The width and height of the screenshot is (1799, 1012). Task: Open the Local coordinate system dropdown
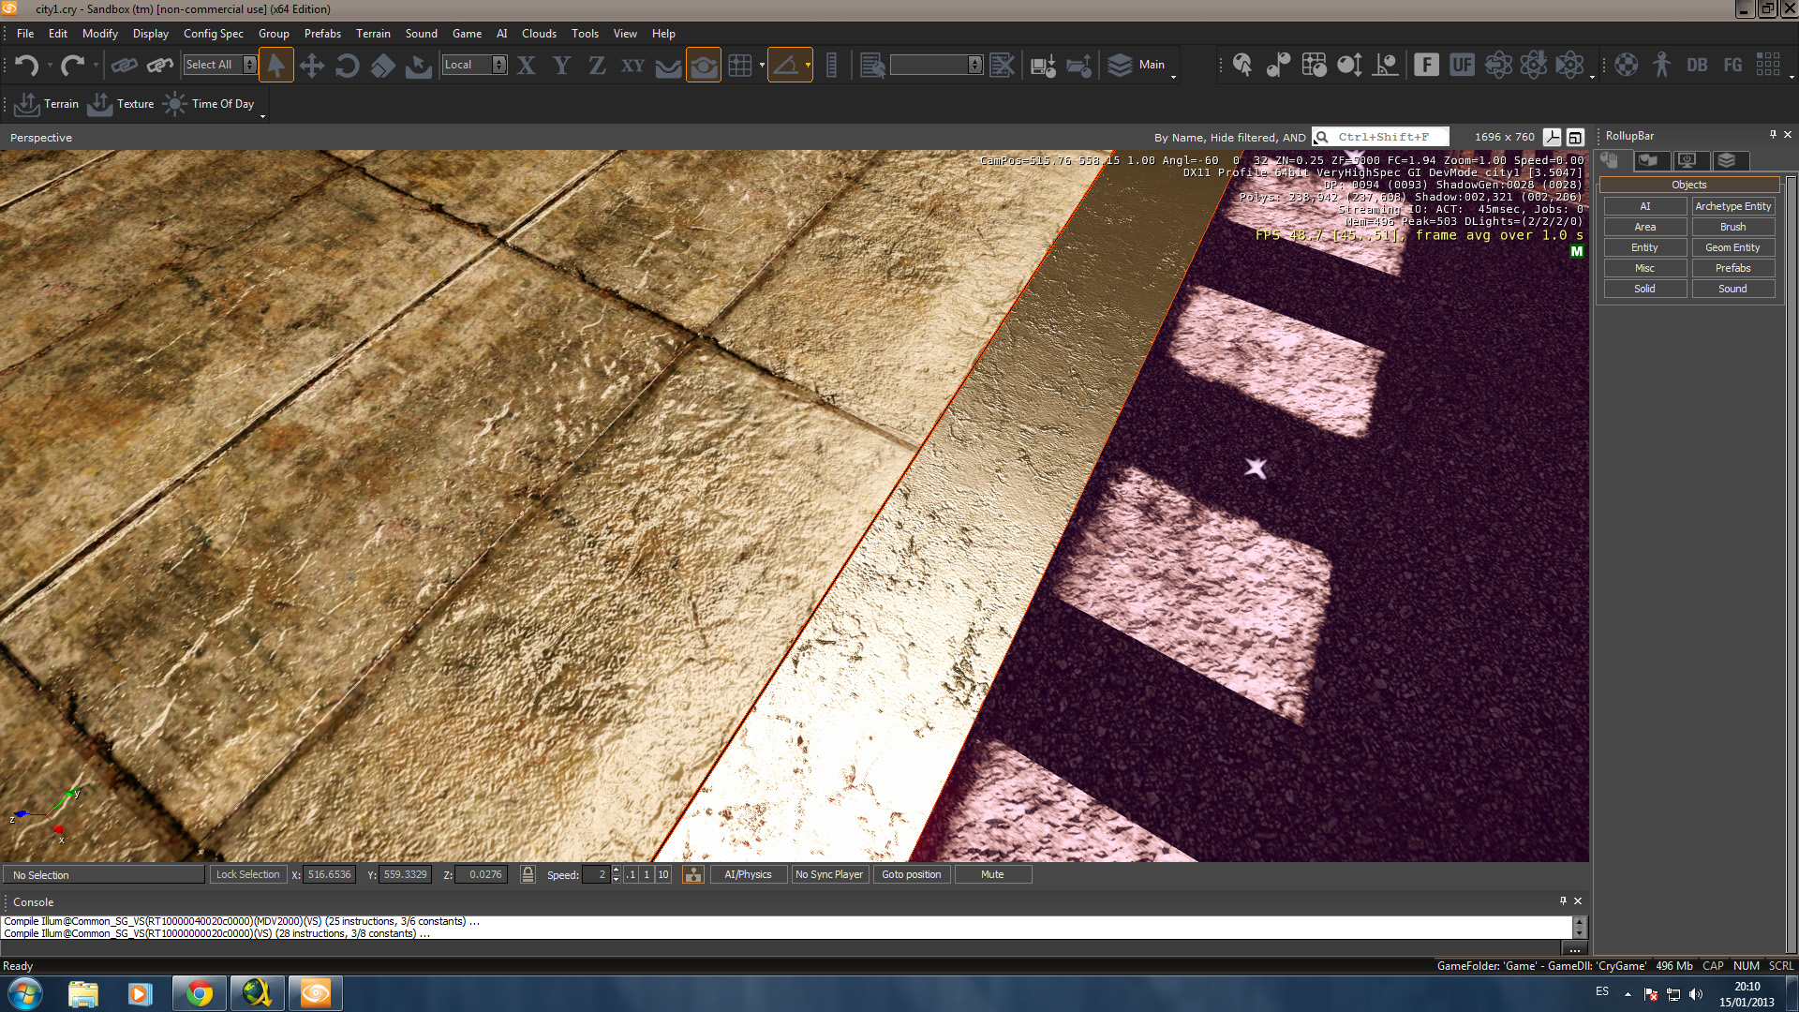click(499, 65)
